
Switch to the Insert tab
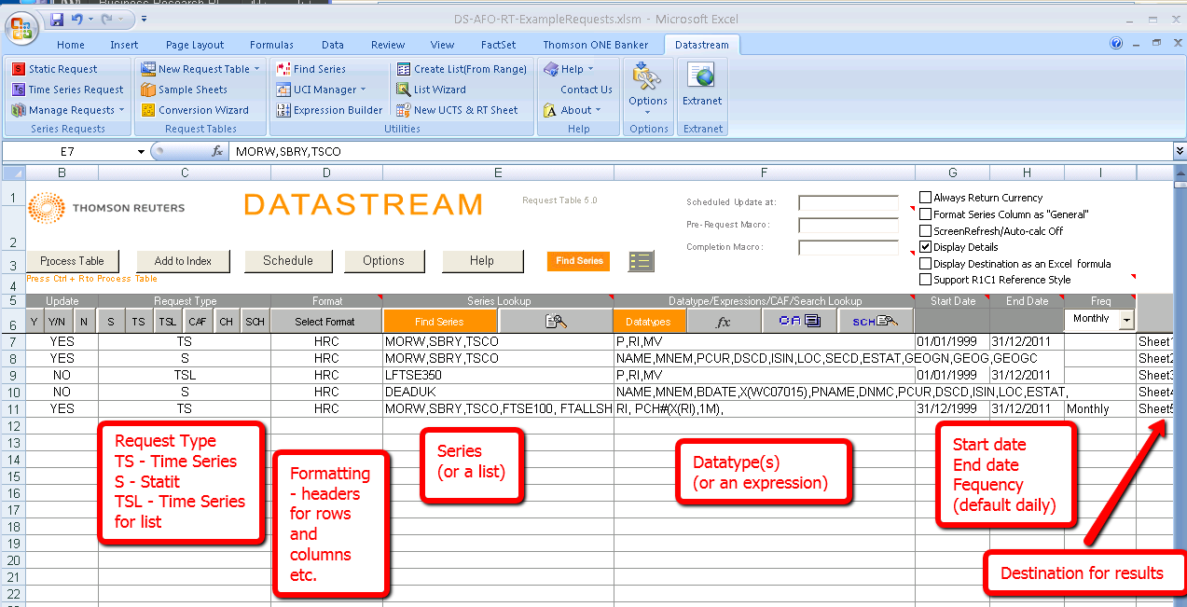tap(124, 45)
